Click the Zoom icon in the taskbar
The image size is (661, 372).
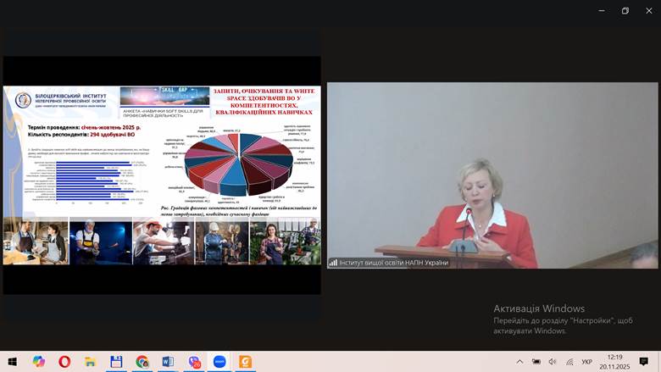pos(219,361)
